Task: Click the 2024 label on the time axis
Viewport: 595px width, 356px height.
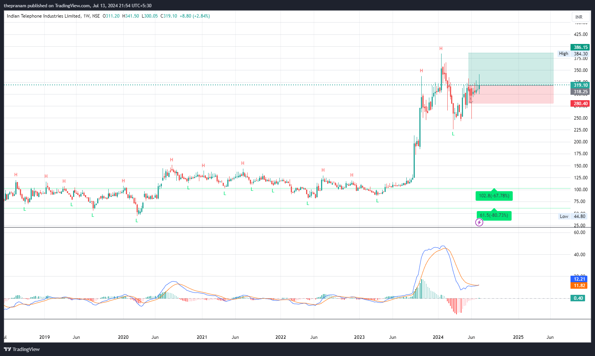Action: pyautogui.click(x=438, y=337)
